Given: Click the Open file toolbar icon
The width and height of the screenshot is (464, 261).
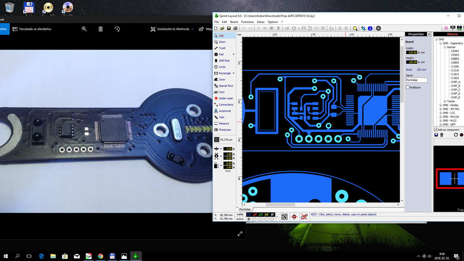Looking at the screenshot, I should coord(222,28).
